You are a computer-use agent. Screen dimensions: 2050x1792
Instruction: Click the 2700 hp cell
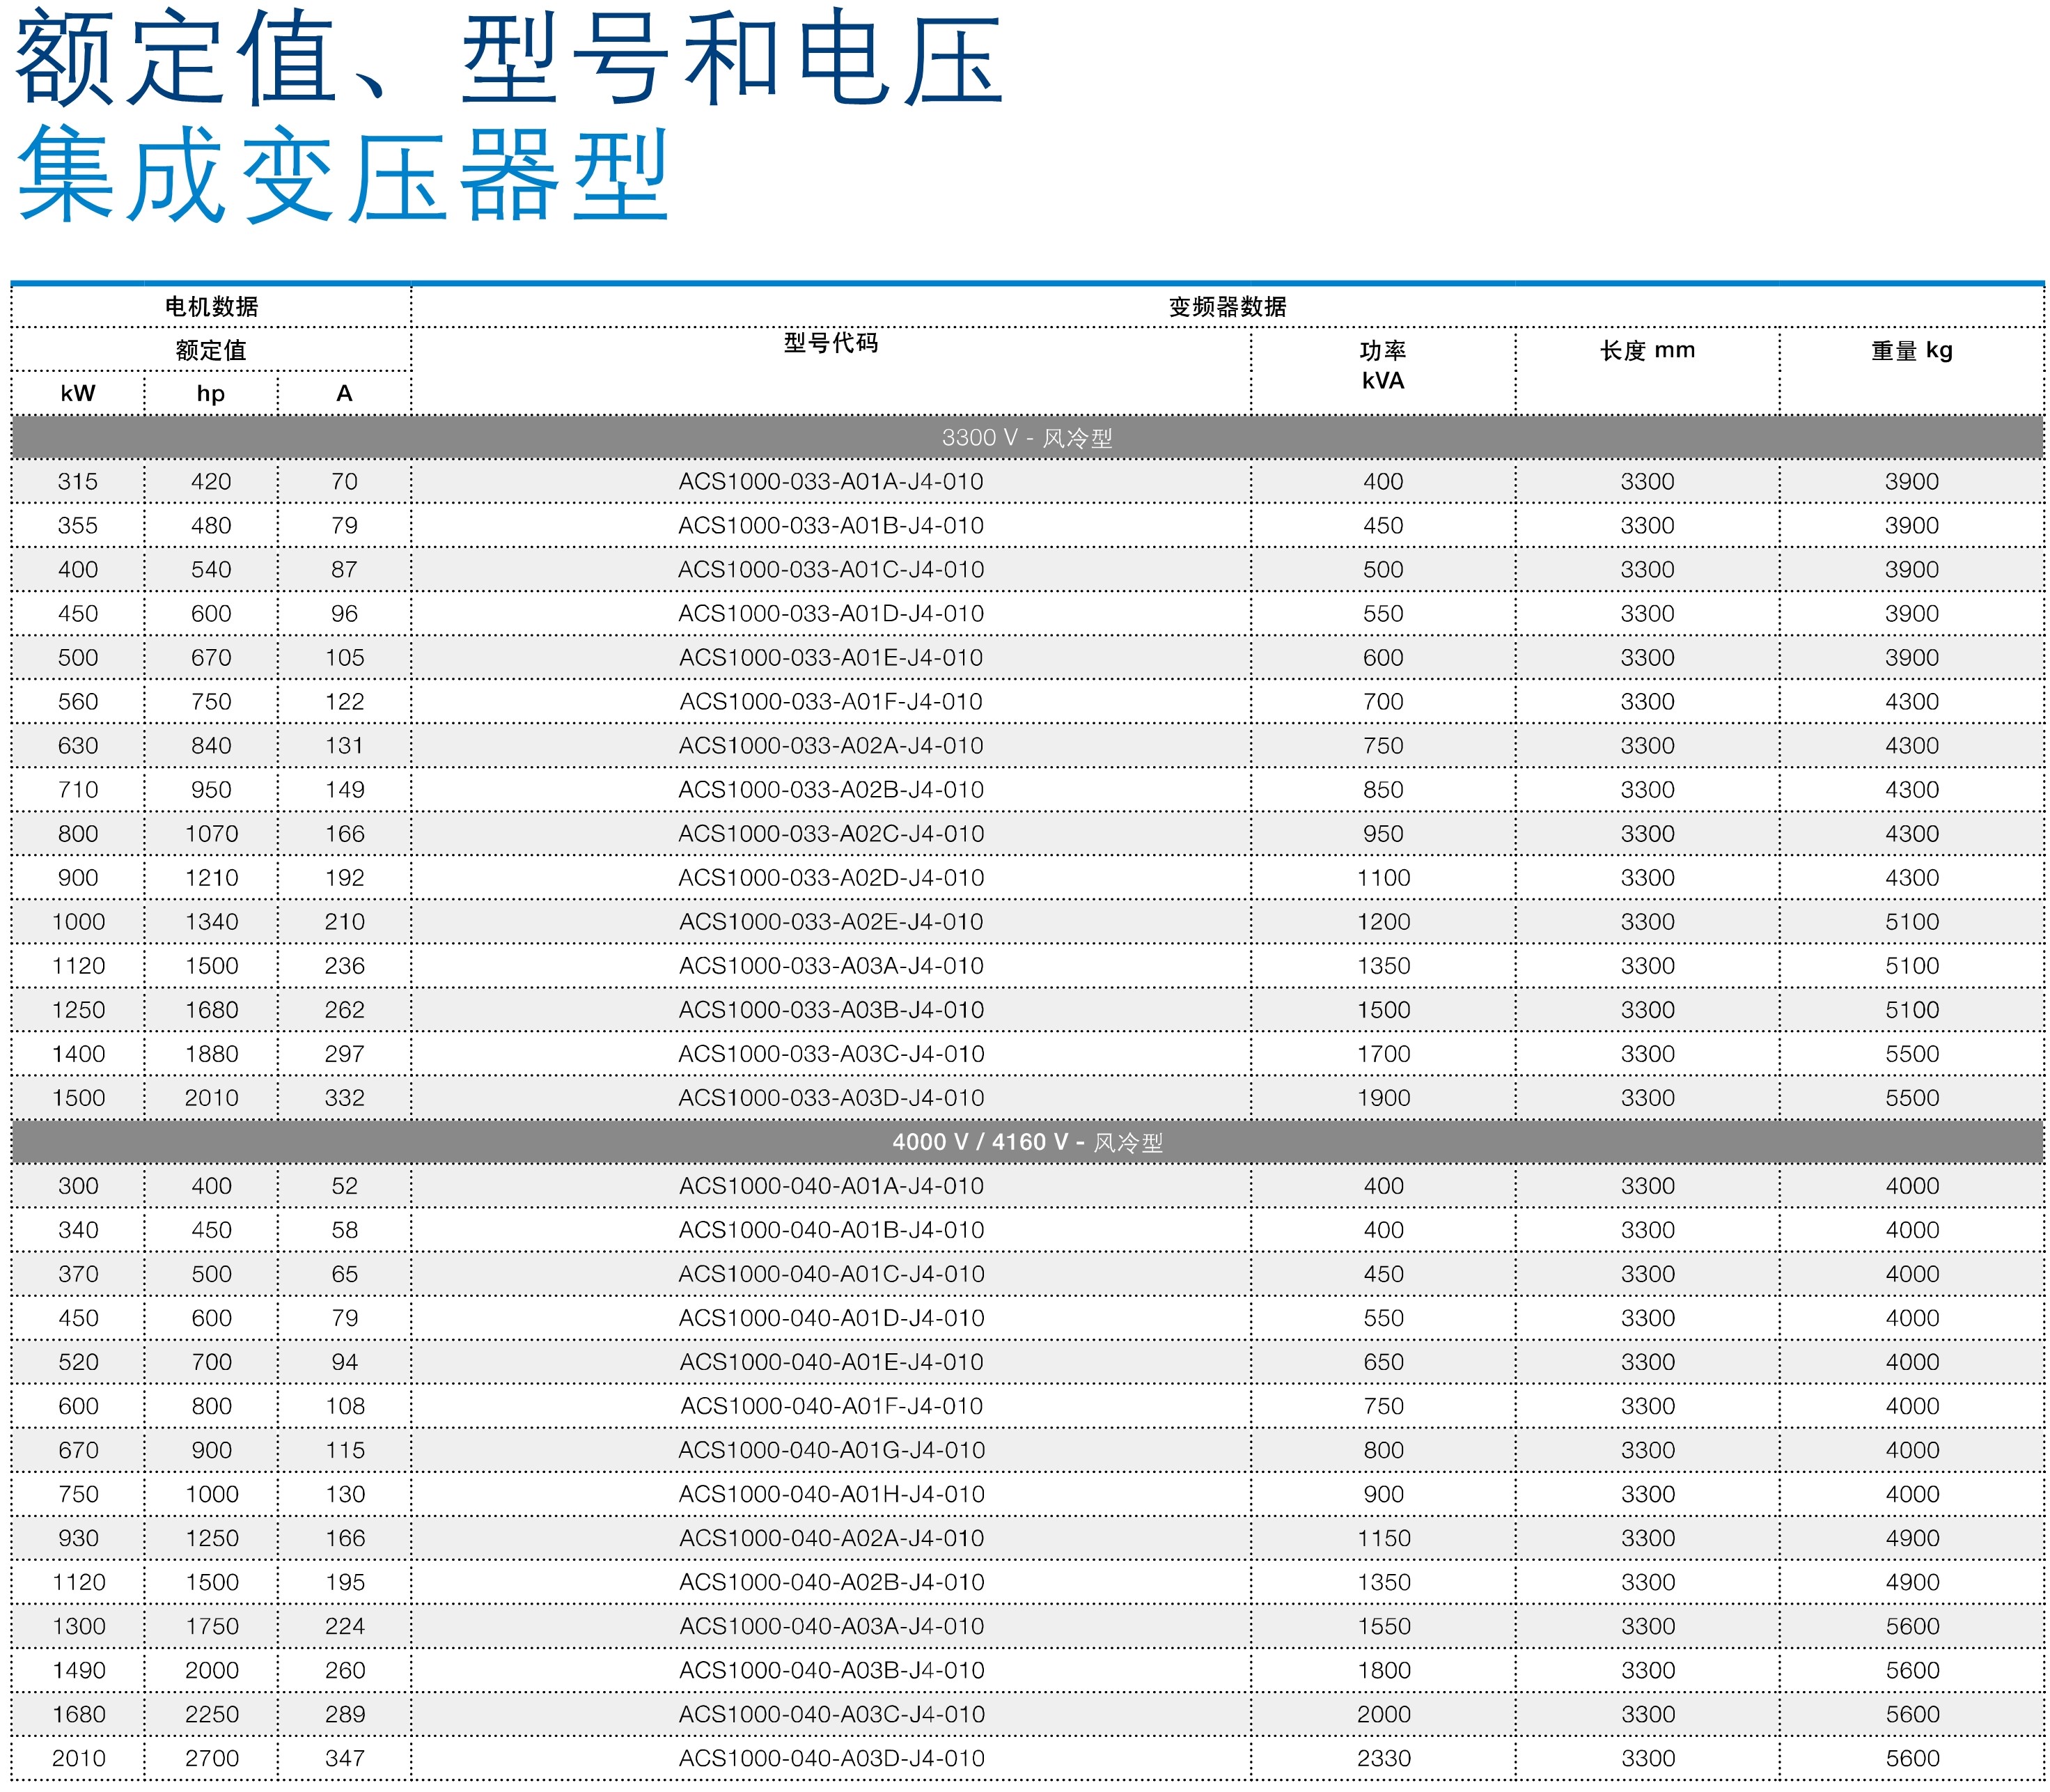211,1758
